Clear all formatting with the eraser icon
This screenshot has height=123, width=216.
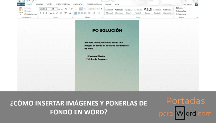tap(72, 9)
